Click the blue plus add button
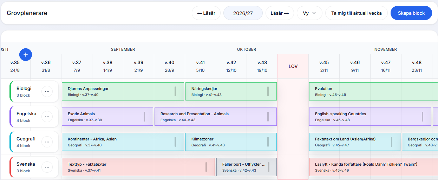The height and width of the screenshot is (180, 438). tap(26, 54)
